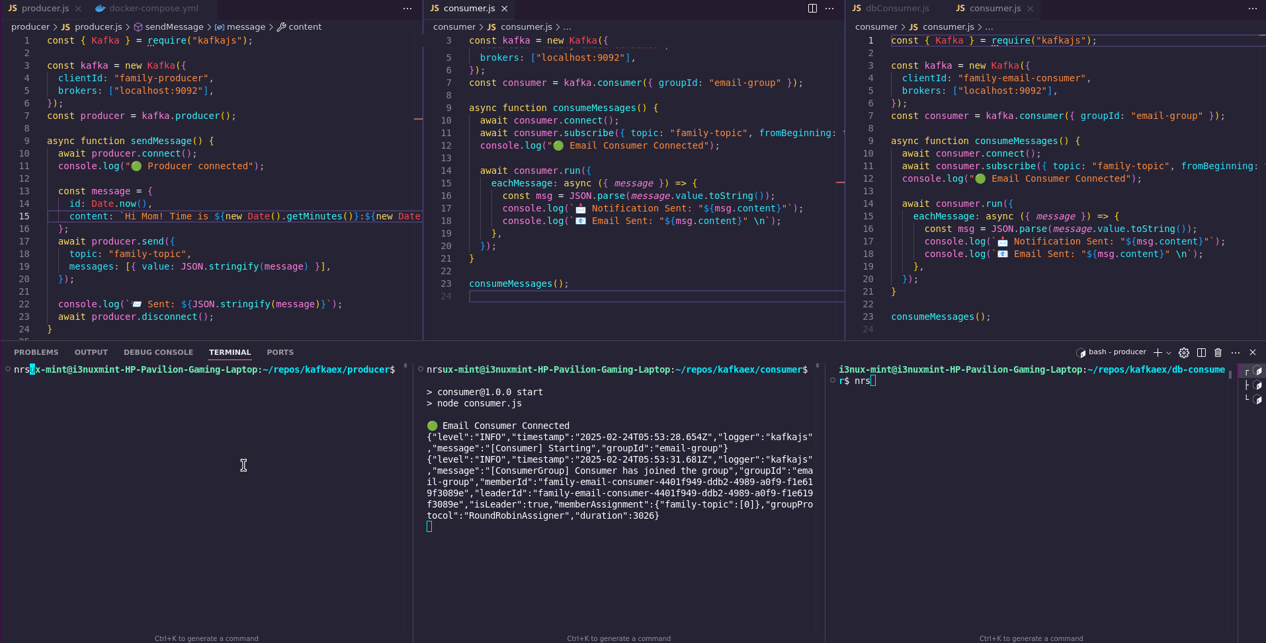Image resolution: width=1266 pixels, height=643 pixels.
Task: Click empty line 24 in middle editor
Action: [656, 296]
